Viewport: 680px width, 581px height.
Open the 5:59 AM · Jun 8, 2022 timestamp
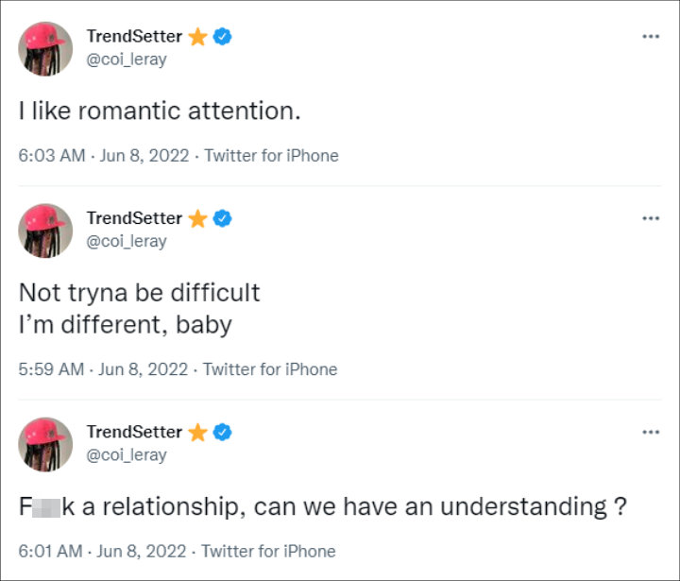tap(103, 369)
